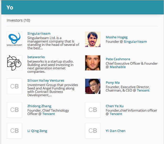Click the betaworks black outline logo
Image resolution: width=164 pixels, height=144 pixels.
coord(14,63)
